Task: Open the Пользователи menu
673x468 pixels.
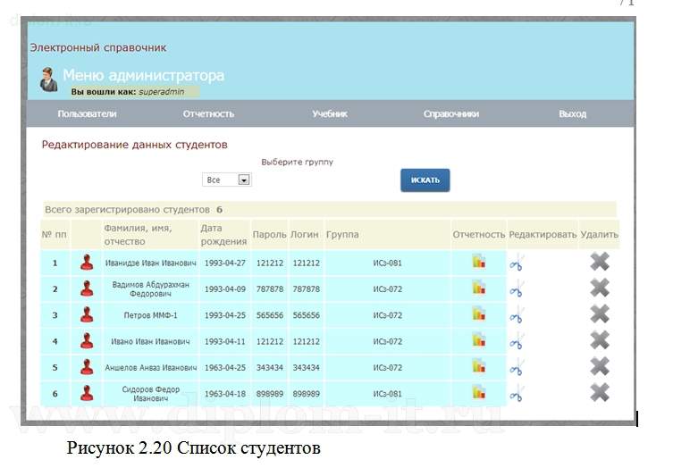Action: pyautogui.click(x=87, y=113)
